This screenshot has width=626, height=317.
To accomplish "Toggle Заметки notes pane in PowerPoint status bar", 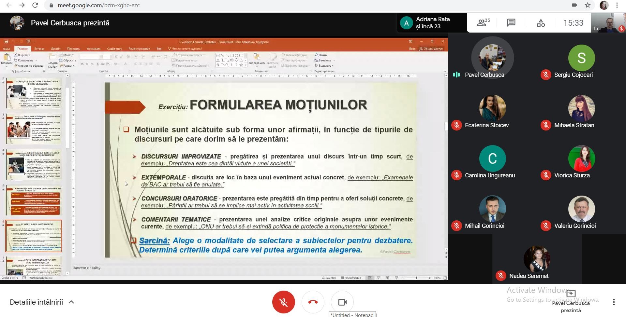I will coord(329,278).
